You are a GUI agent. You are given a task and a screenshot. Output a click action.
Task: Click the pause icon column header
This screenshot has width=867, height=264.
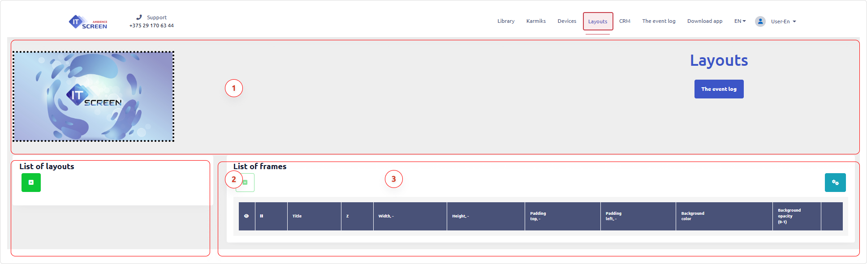point(262,216)
